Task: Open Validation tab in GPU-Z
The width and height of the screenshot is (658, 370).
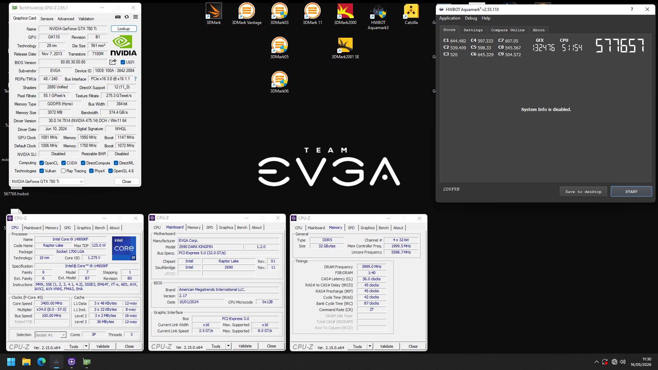Action: click(x=86, y=19)
